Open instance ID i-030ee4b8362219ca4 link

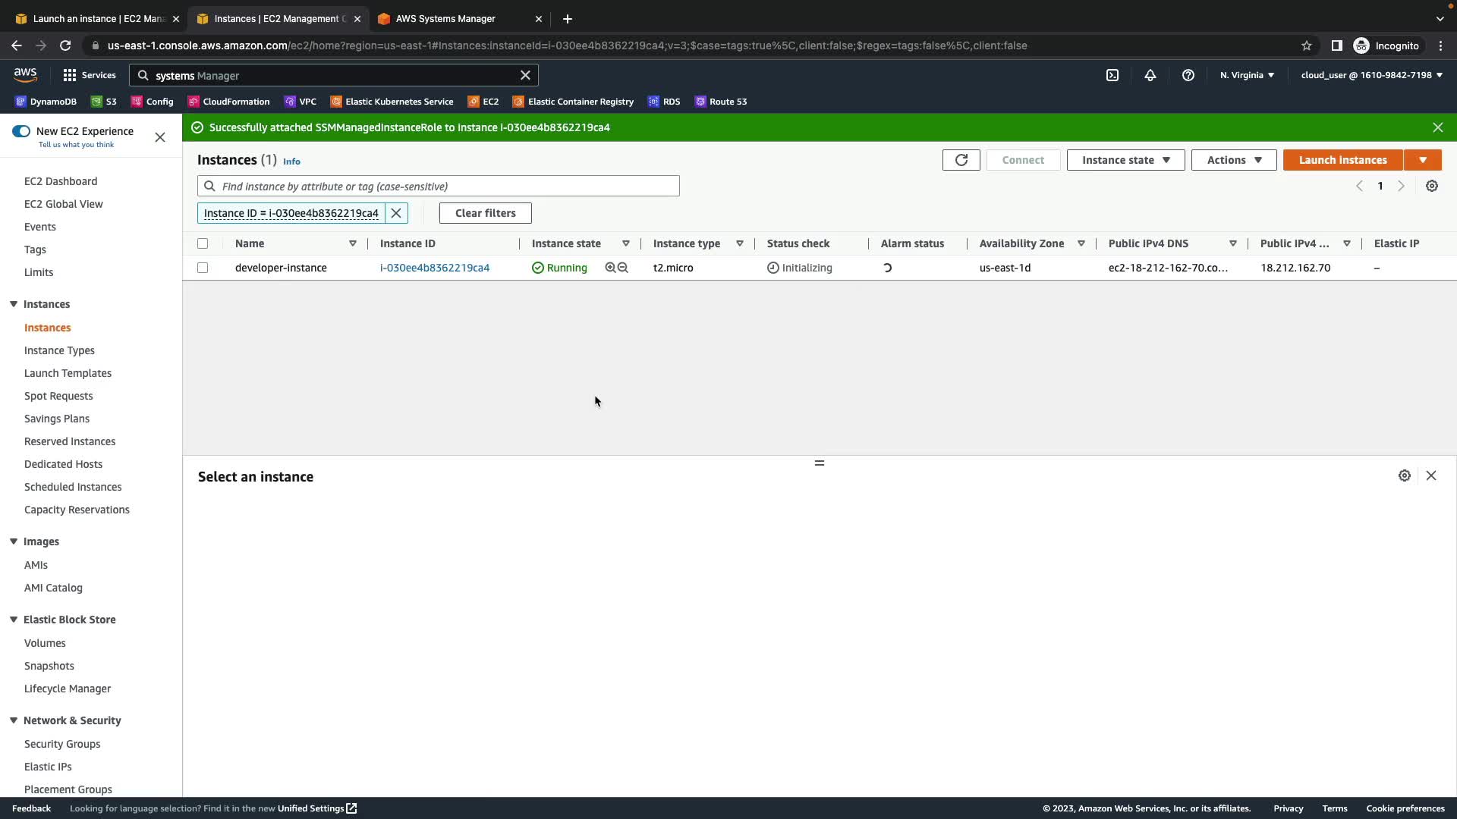[x=434, y=268]
